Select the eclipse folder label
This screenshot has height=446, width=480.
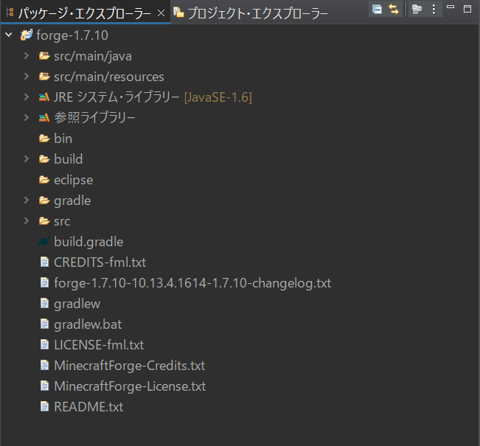point(74,180)
